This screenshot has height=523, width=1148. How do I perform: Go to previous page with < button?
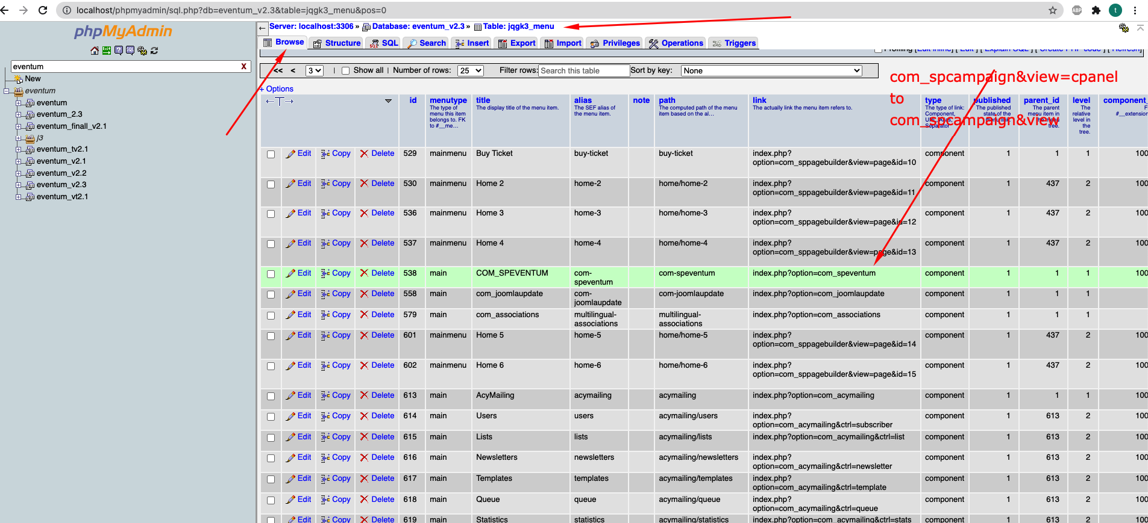(x=293, y=71)
